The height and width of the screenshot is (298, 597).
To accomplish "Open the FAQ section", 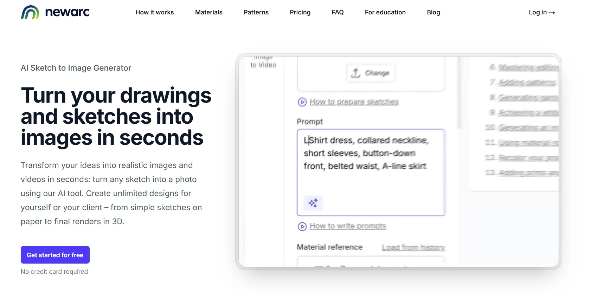I will (338, 12).
